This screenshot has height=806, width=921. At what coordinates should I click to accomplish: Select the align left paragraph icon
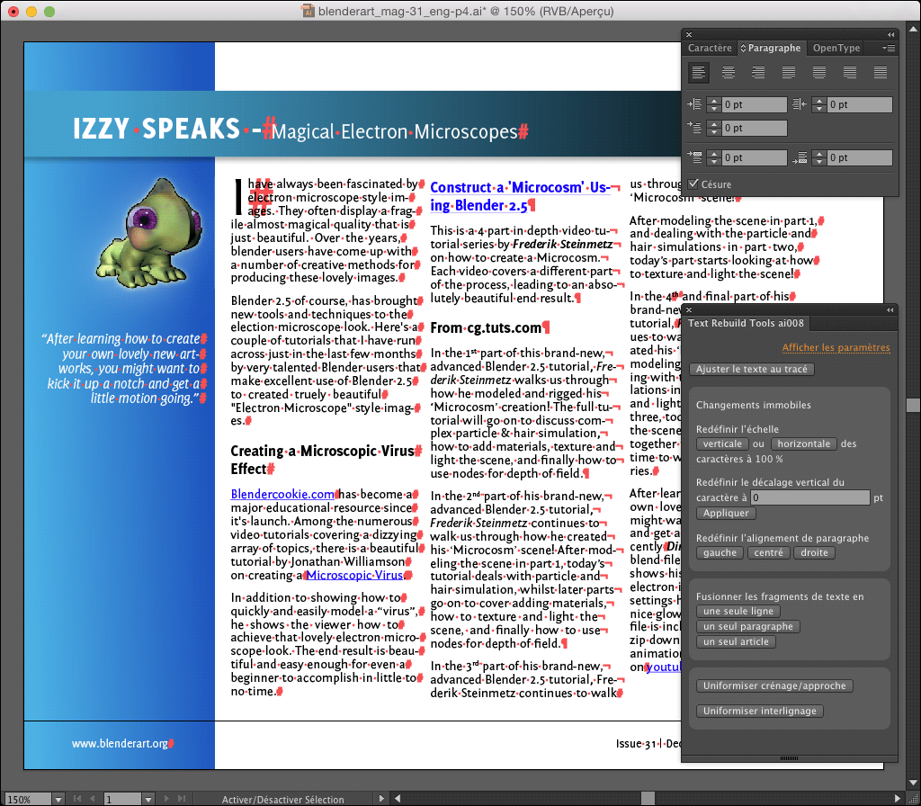tap(699, 73)
